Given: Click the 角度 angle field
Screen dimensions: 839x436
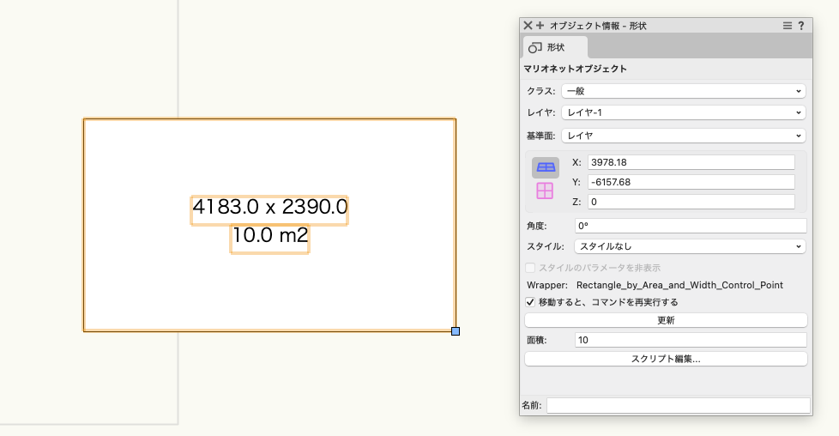Looking at the screenshot, I should pyautogui.click(x=691, y=226).
